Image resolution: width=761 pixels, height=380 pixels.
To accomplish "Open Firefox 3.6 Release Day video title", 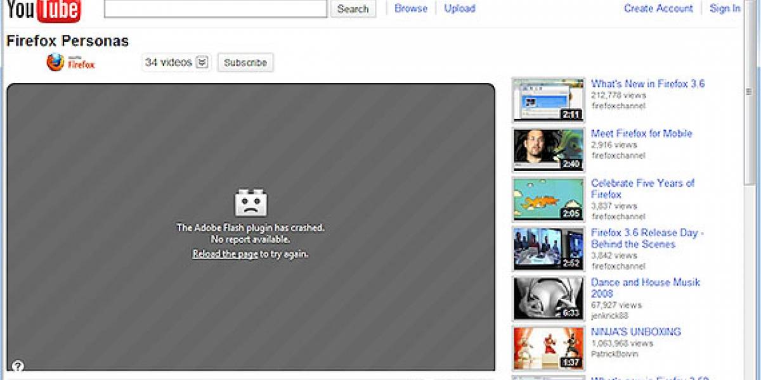I will [647, 238].
